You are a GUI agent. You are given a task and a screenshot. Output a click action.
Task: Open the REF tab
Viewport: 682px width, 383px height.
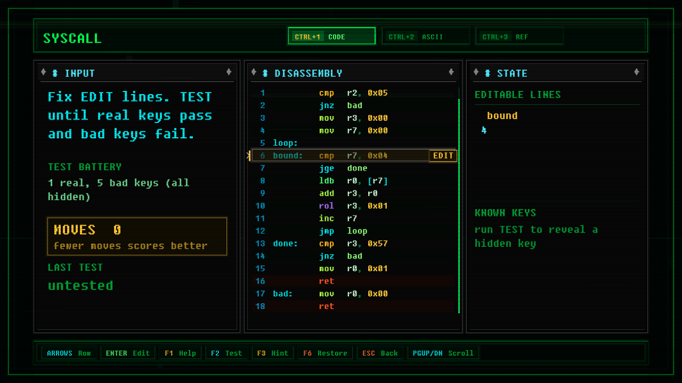point(519,36)
